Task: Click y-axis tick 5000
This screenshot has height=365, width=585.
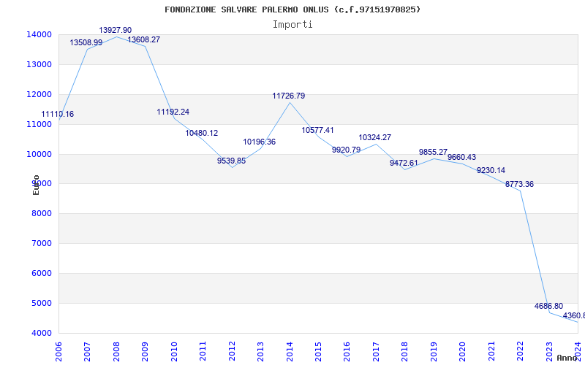Action: point(41,303)
